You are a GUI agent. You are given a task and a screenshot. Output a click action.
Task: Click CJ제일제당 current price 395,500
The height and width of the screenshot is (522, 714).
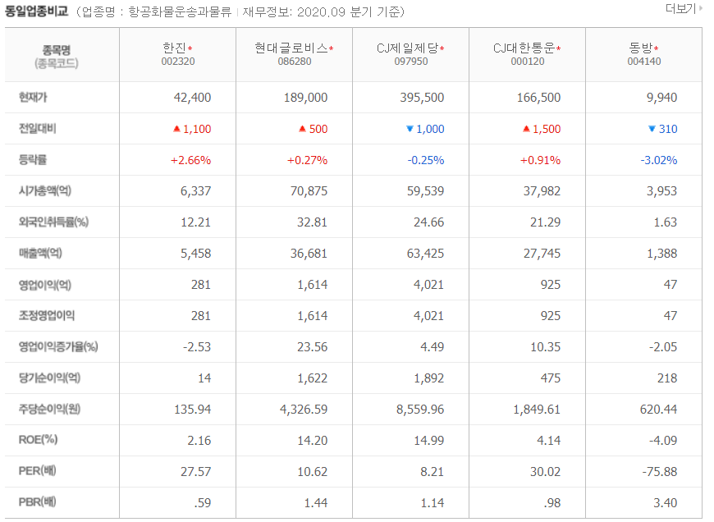(422, 98)
